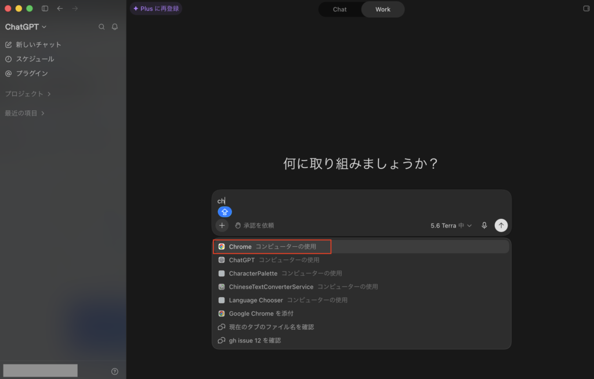The width and height of the screenshot is (594, 379).
Task: Click the Chrome logo in first suggestion row
Action: click(x=222, y=247)
